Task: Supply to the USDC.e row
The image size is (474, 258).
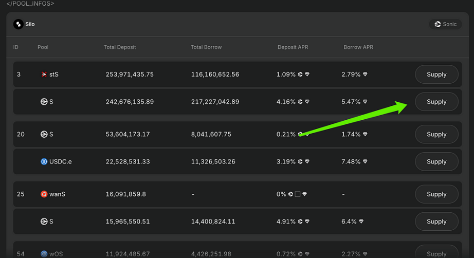Action: point(436,161)
